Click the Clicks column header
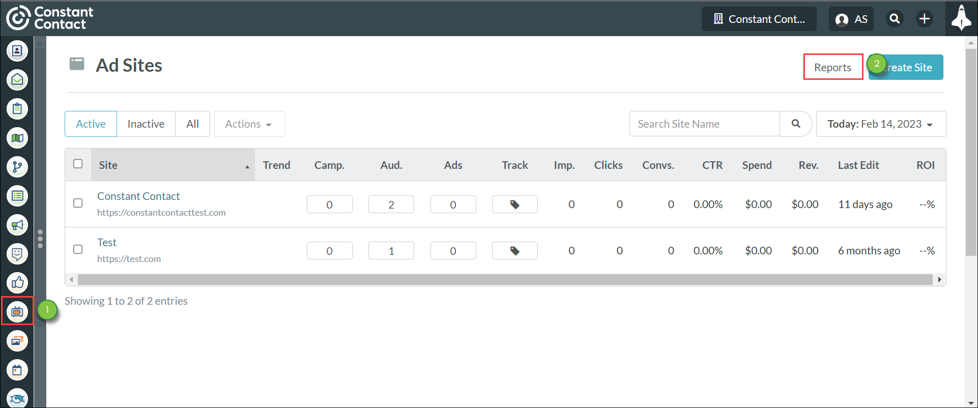This screenshot has height=408, width=978. (609, 165)
